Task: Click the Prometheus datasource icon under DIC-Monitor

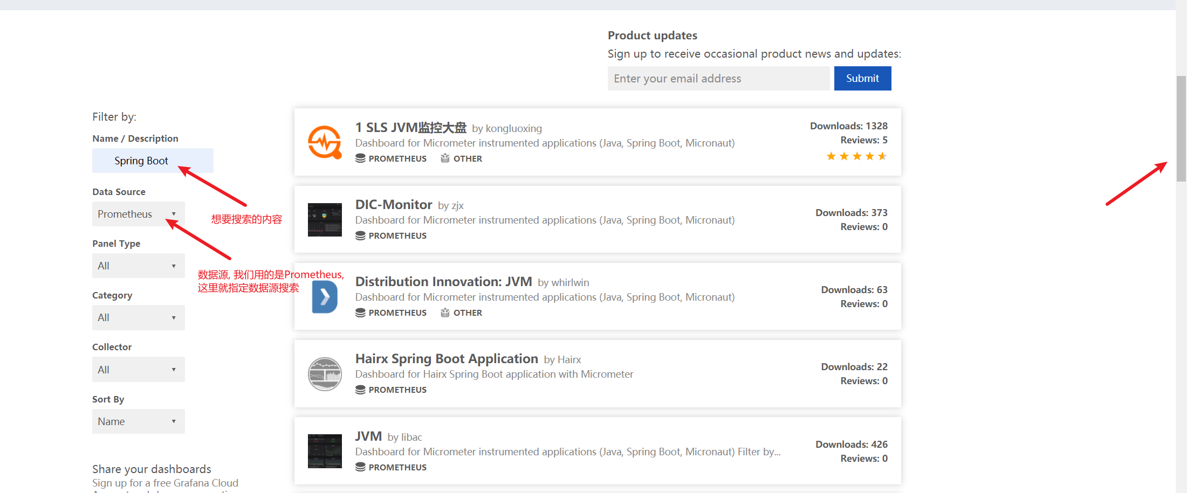Action: tap(360, 235)
